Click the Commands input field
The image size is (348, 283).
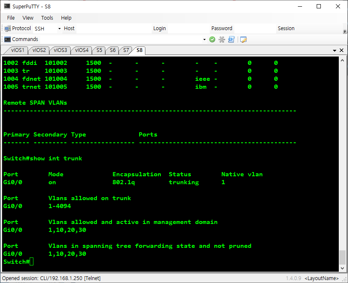coord(121,40)
